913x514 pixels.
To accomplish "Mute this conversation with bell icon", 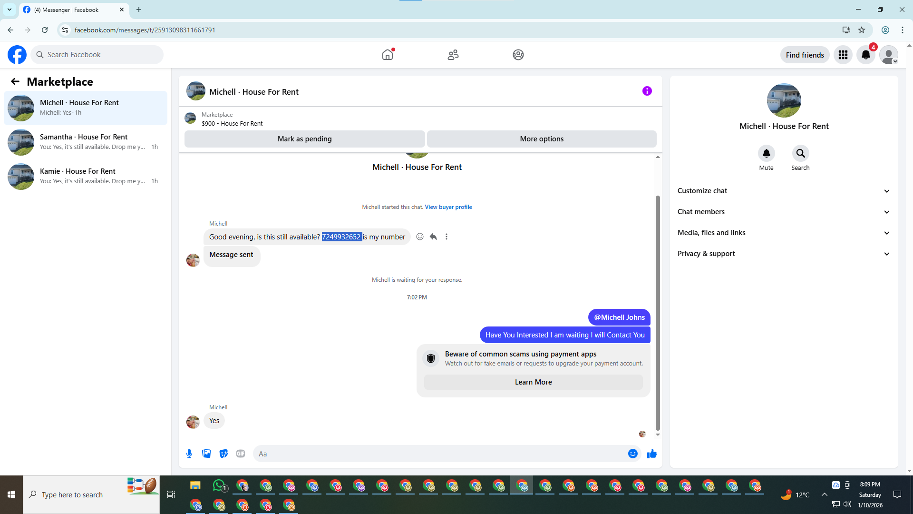I will pyautogui.click(x=766, y=153).
